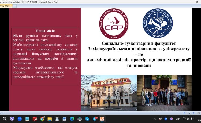The image size is (201, 123).
Task: Click the СГФ faculty round logo
Action: pos(114,24)
